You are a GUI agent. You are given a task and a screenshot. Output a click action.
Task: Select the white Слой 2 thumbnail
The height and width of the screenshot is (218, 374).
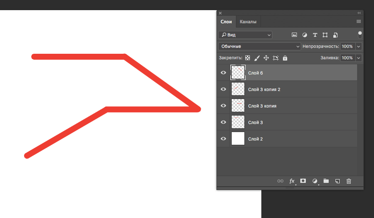click(238, 139)
